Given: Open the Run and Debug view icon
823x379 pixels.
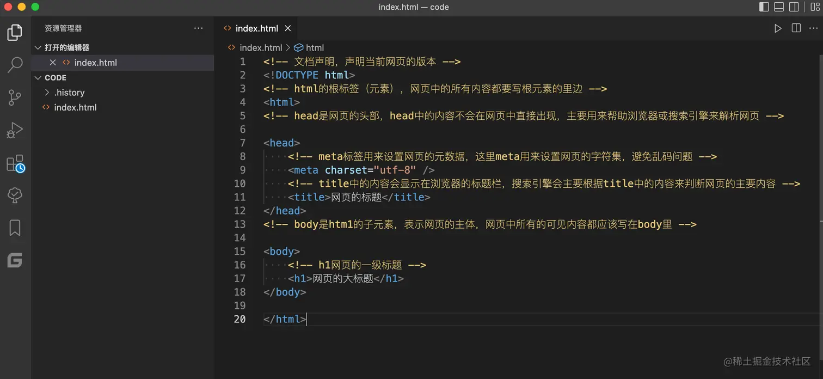Looking at the screenshot, I should click(x=15, y=130).
